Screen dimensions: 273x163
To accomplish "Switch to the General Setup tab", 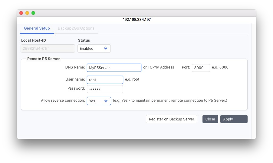I will (x=37, y=28).
